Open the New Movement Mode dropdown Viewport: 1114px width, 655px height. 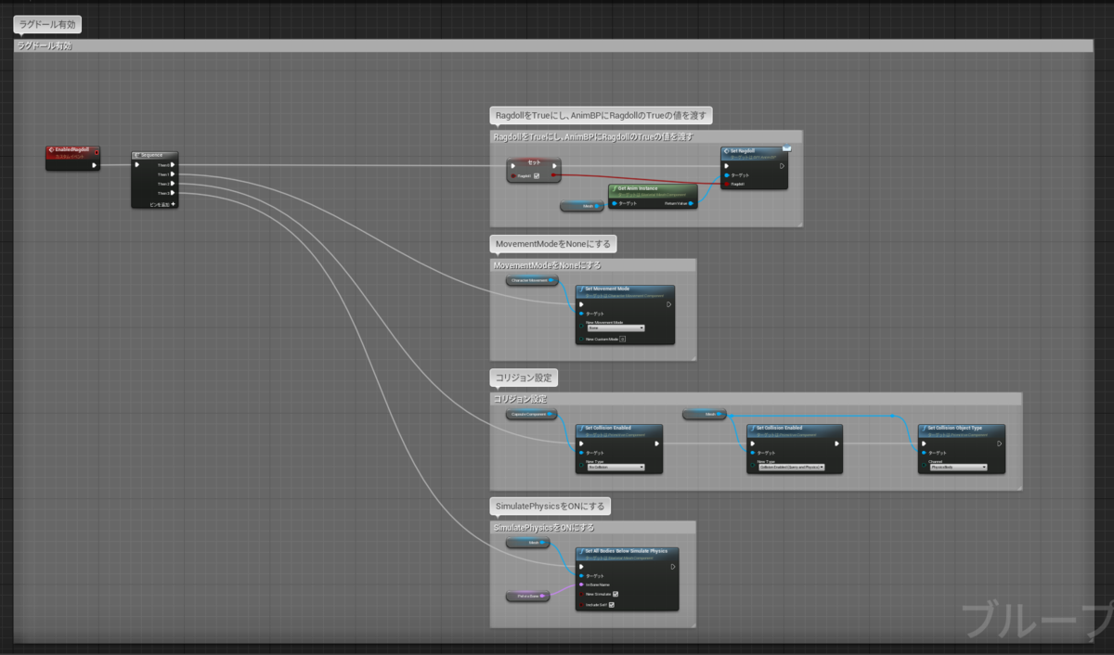tap(615, 327)
